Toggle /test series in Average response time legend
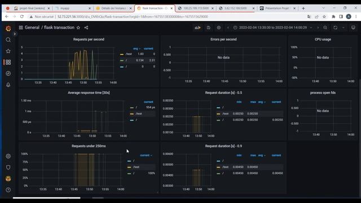This screenshot has width=361, height=203. [x=139, y=114]
